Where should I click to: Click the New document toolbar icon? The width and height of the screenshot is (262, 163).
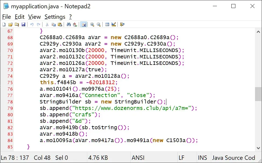4,24
